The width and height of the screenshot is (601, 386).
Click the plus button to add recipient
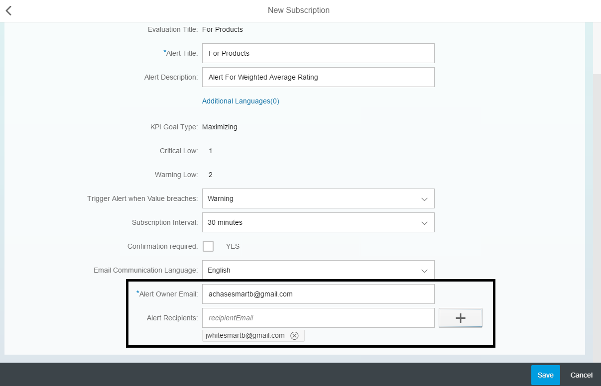tap(460, 318)
